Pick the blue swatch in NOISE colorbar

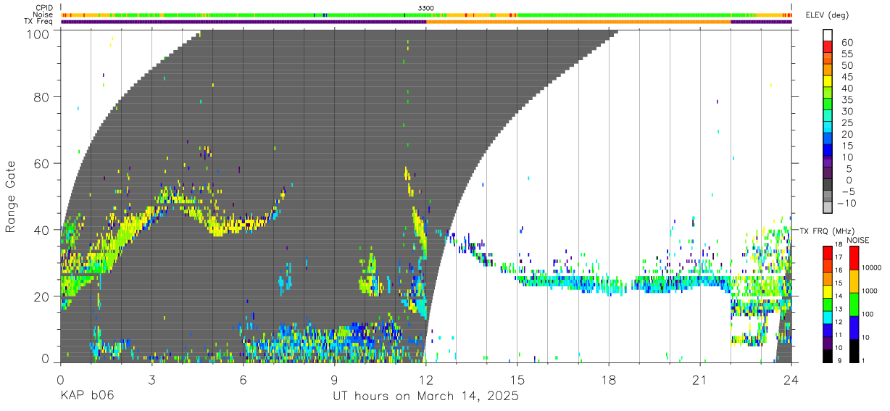(x=854, y=327)
